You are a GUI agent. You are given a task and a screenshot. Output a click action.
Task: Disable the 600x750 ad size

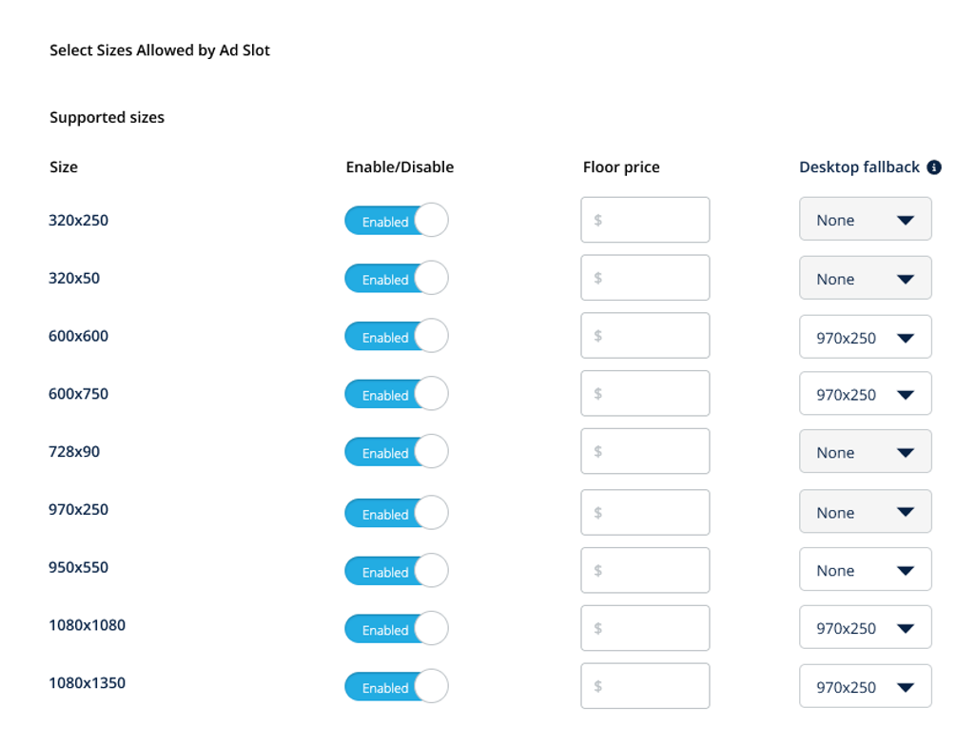(396, 395)
